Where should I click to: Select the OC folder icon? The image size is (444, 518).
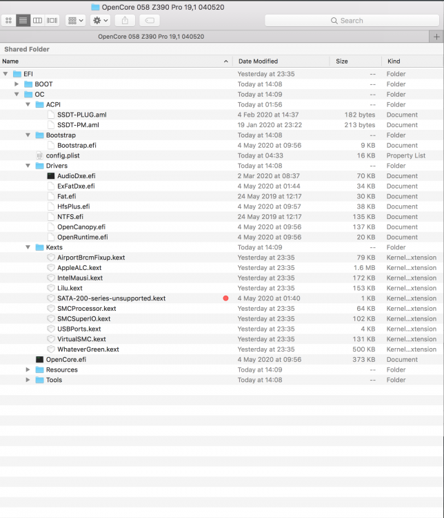pyautogui.click(x=28, y=95)
